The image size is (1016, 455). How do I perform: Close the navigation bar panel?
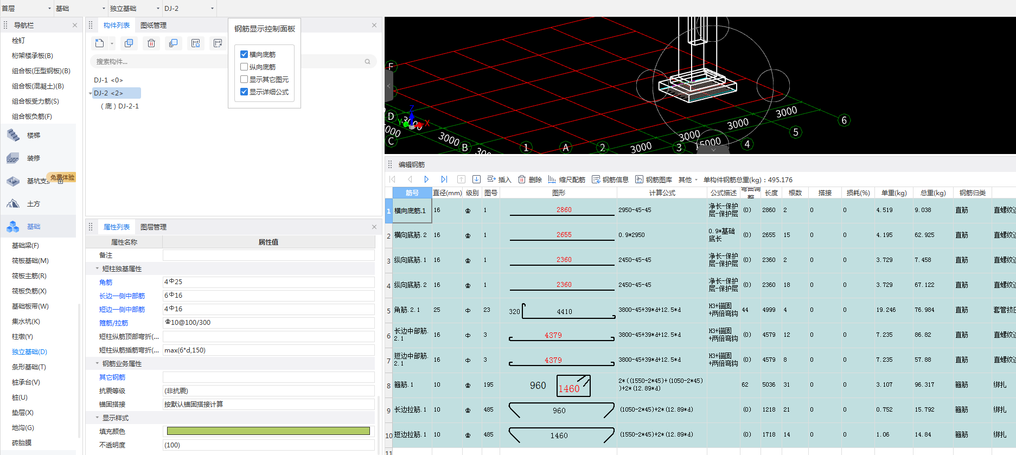(75, 25)
